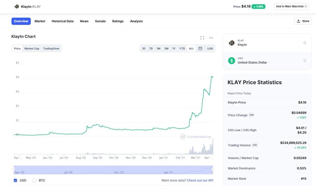The image size is (316, 186).
Task: Open the chart three-dots more menu
Action: [211, 38]
